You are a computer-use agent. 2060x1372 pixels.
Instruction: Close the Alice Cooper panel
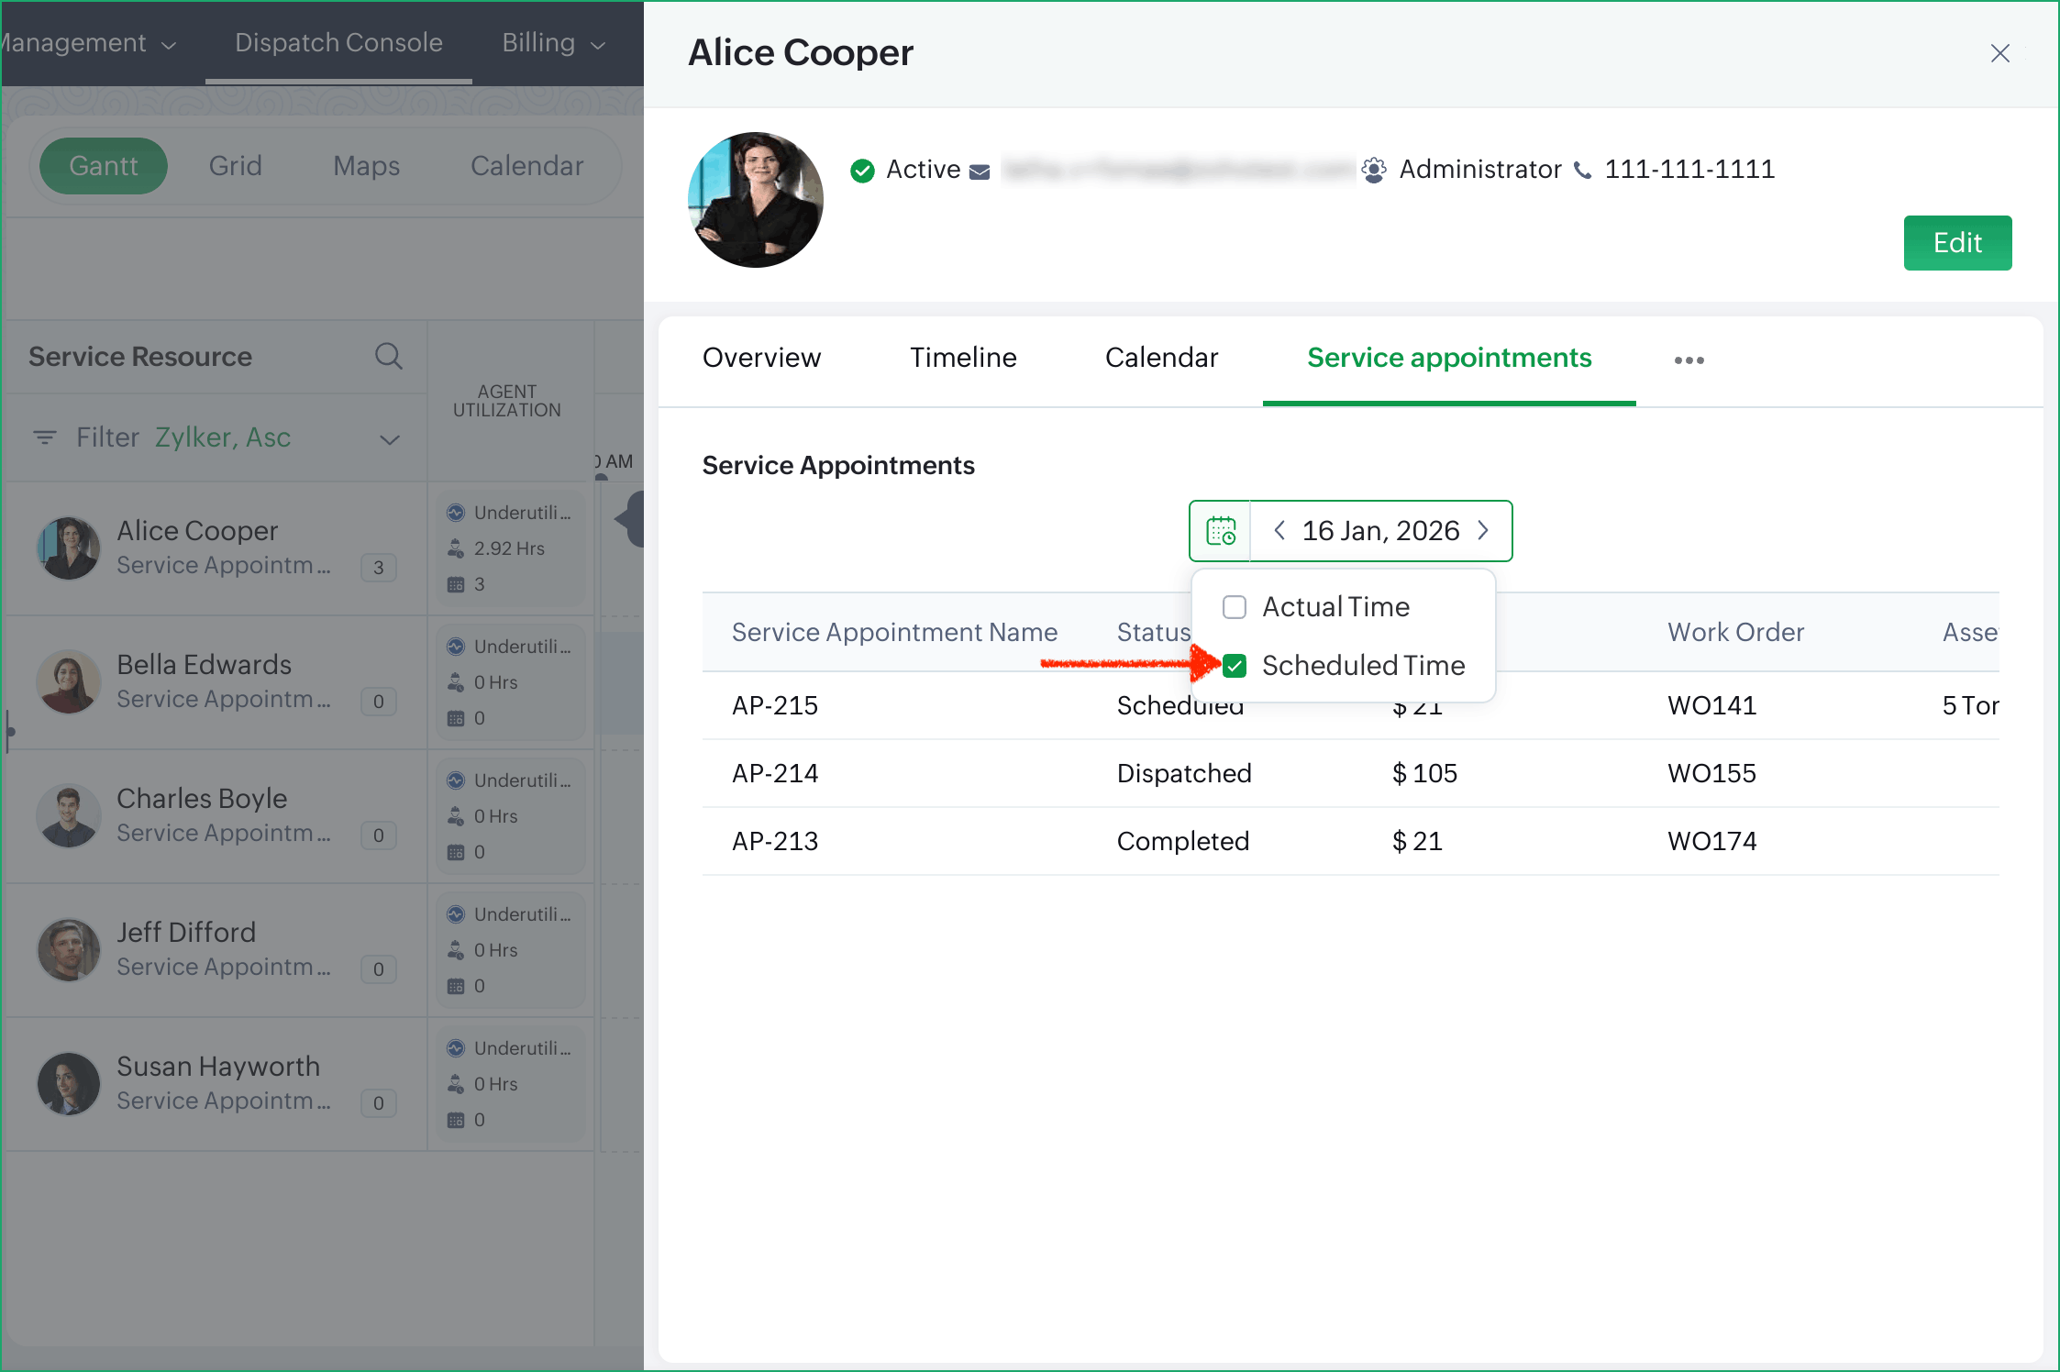(1999, 53)
